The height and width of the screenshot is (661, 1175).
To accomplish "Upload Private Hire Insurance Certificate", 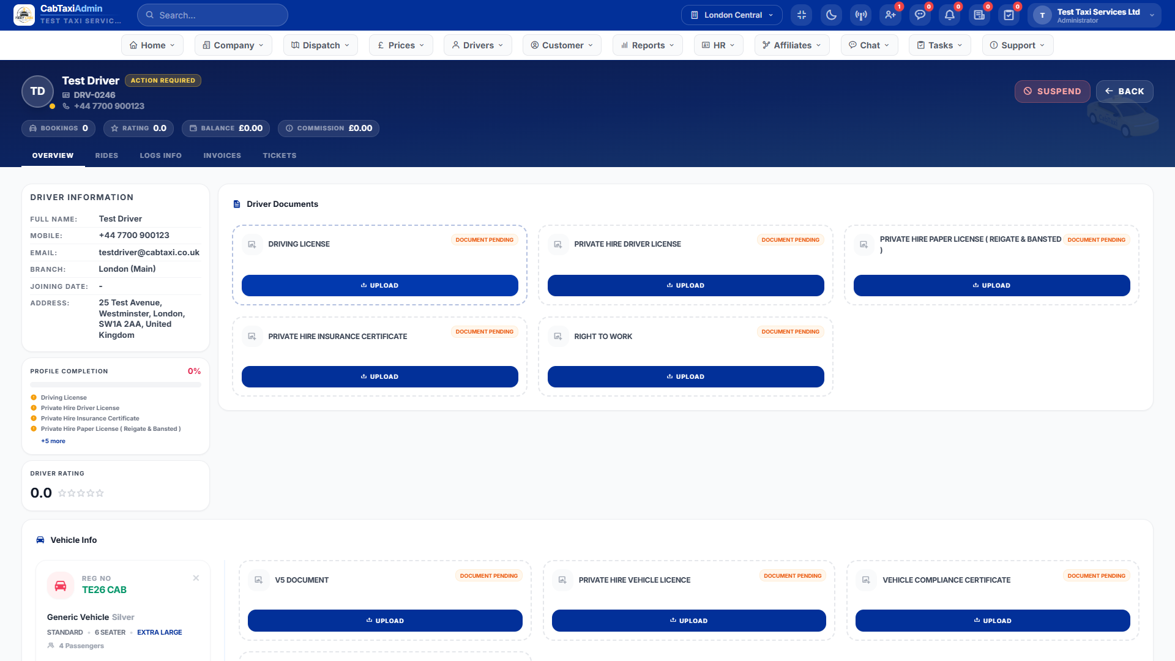I will pyautogui.click(x=380, y=376).
